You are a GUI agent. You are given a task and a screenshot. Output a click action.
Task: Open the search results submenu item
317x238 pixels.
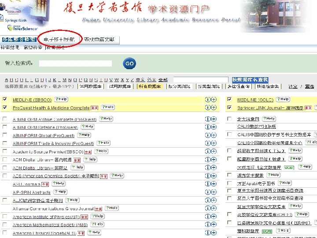10,48
